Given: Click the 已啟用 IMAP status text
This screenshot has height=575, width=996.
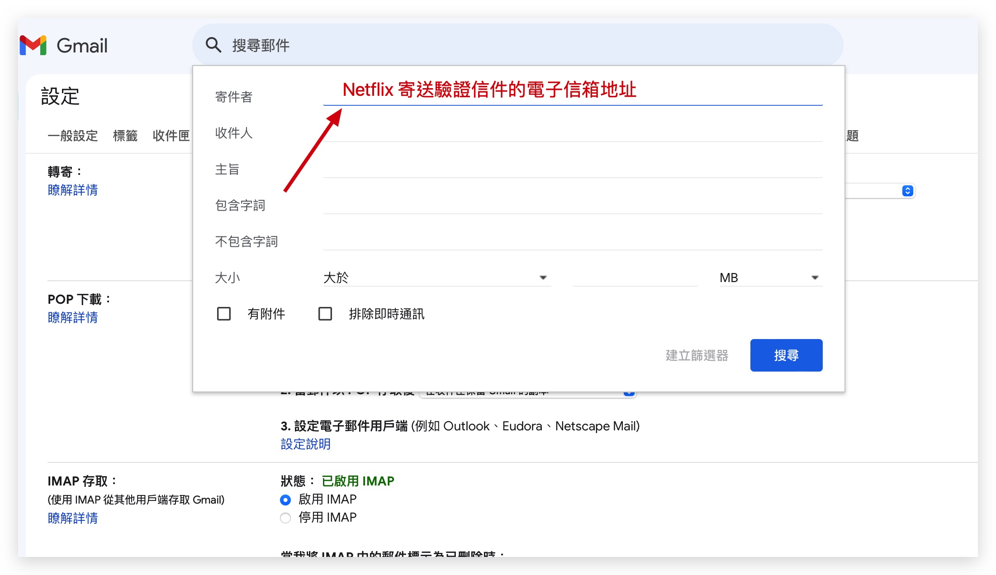Looking at the screenshot, I should [358, 481].
